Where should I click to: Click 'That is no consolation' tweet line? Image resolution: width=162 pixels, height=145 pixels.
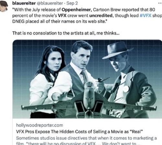point(66,33)
